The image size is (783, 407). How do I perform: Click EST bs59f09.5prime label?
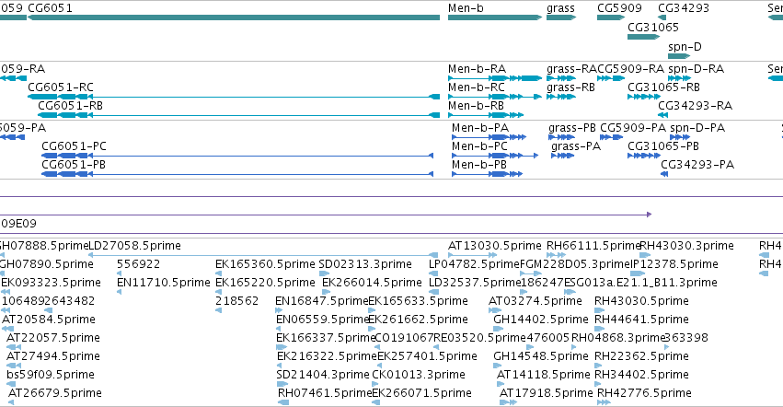click(51, 375)
